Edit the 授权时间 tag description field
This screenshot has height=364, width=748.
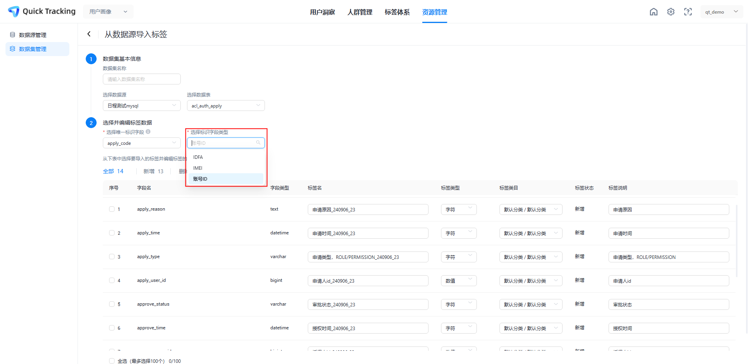[x=669, y=328]
